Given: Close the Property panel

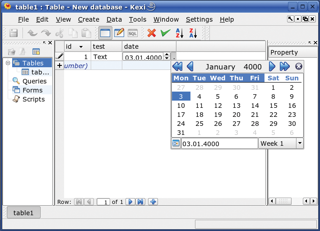Looking at the screenshot, I should click(x=315, y=43).
